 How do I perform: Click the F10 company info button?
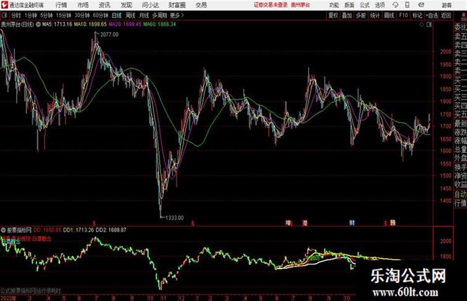403,15
